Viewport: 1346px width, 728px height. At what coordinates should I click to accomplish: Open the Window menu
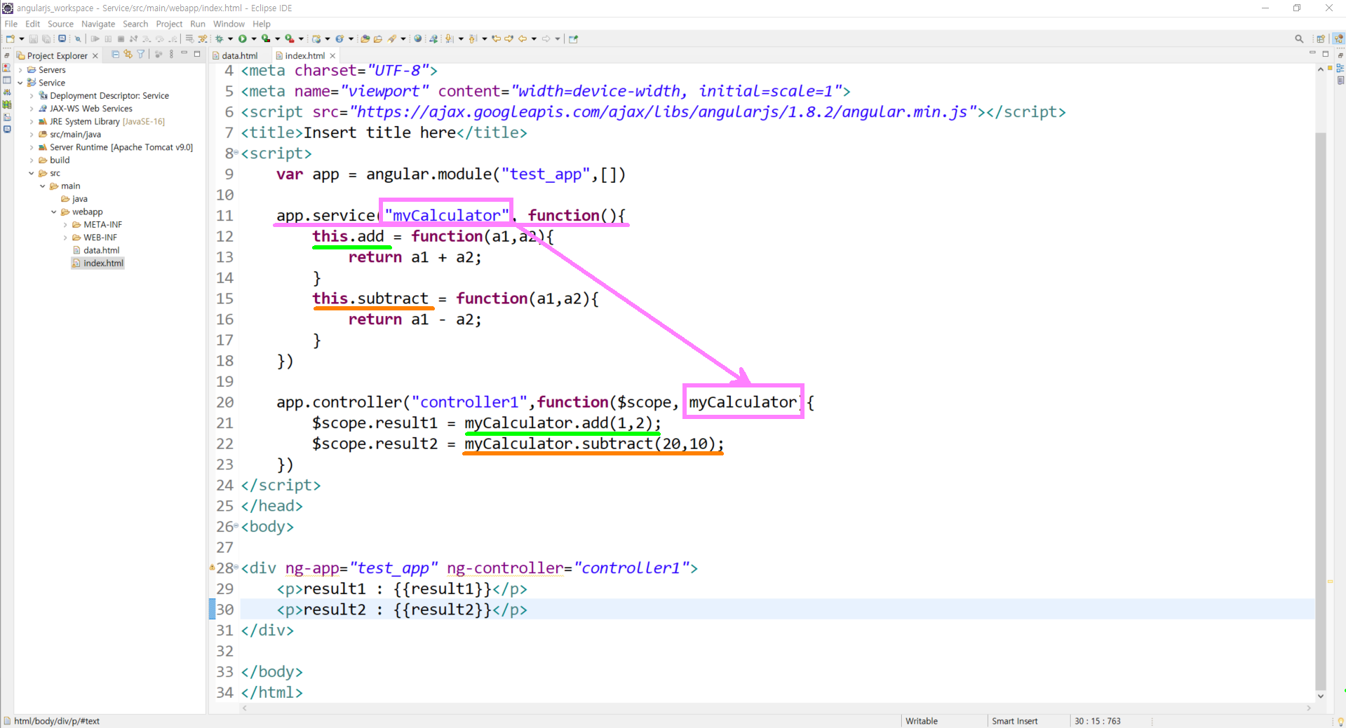pyautogui.click(x=229, y=24)
